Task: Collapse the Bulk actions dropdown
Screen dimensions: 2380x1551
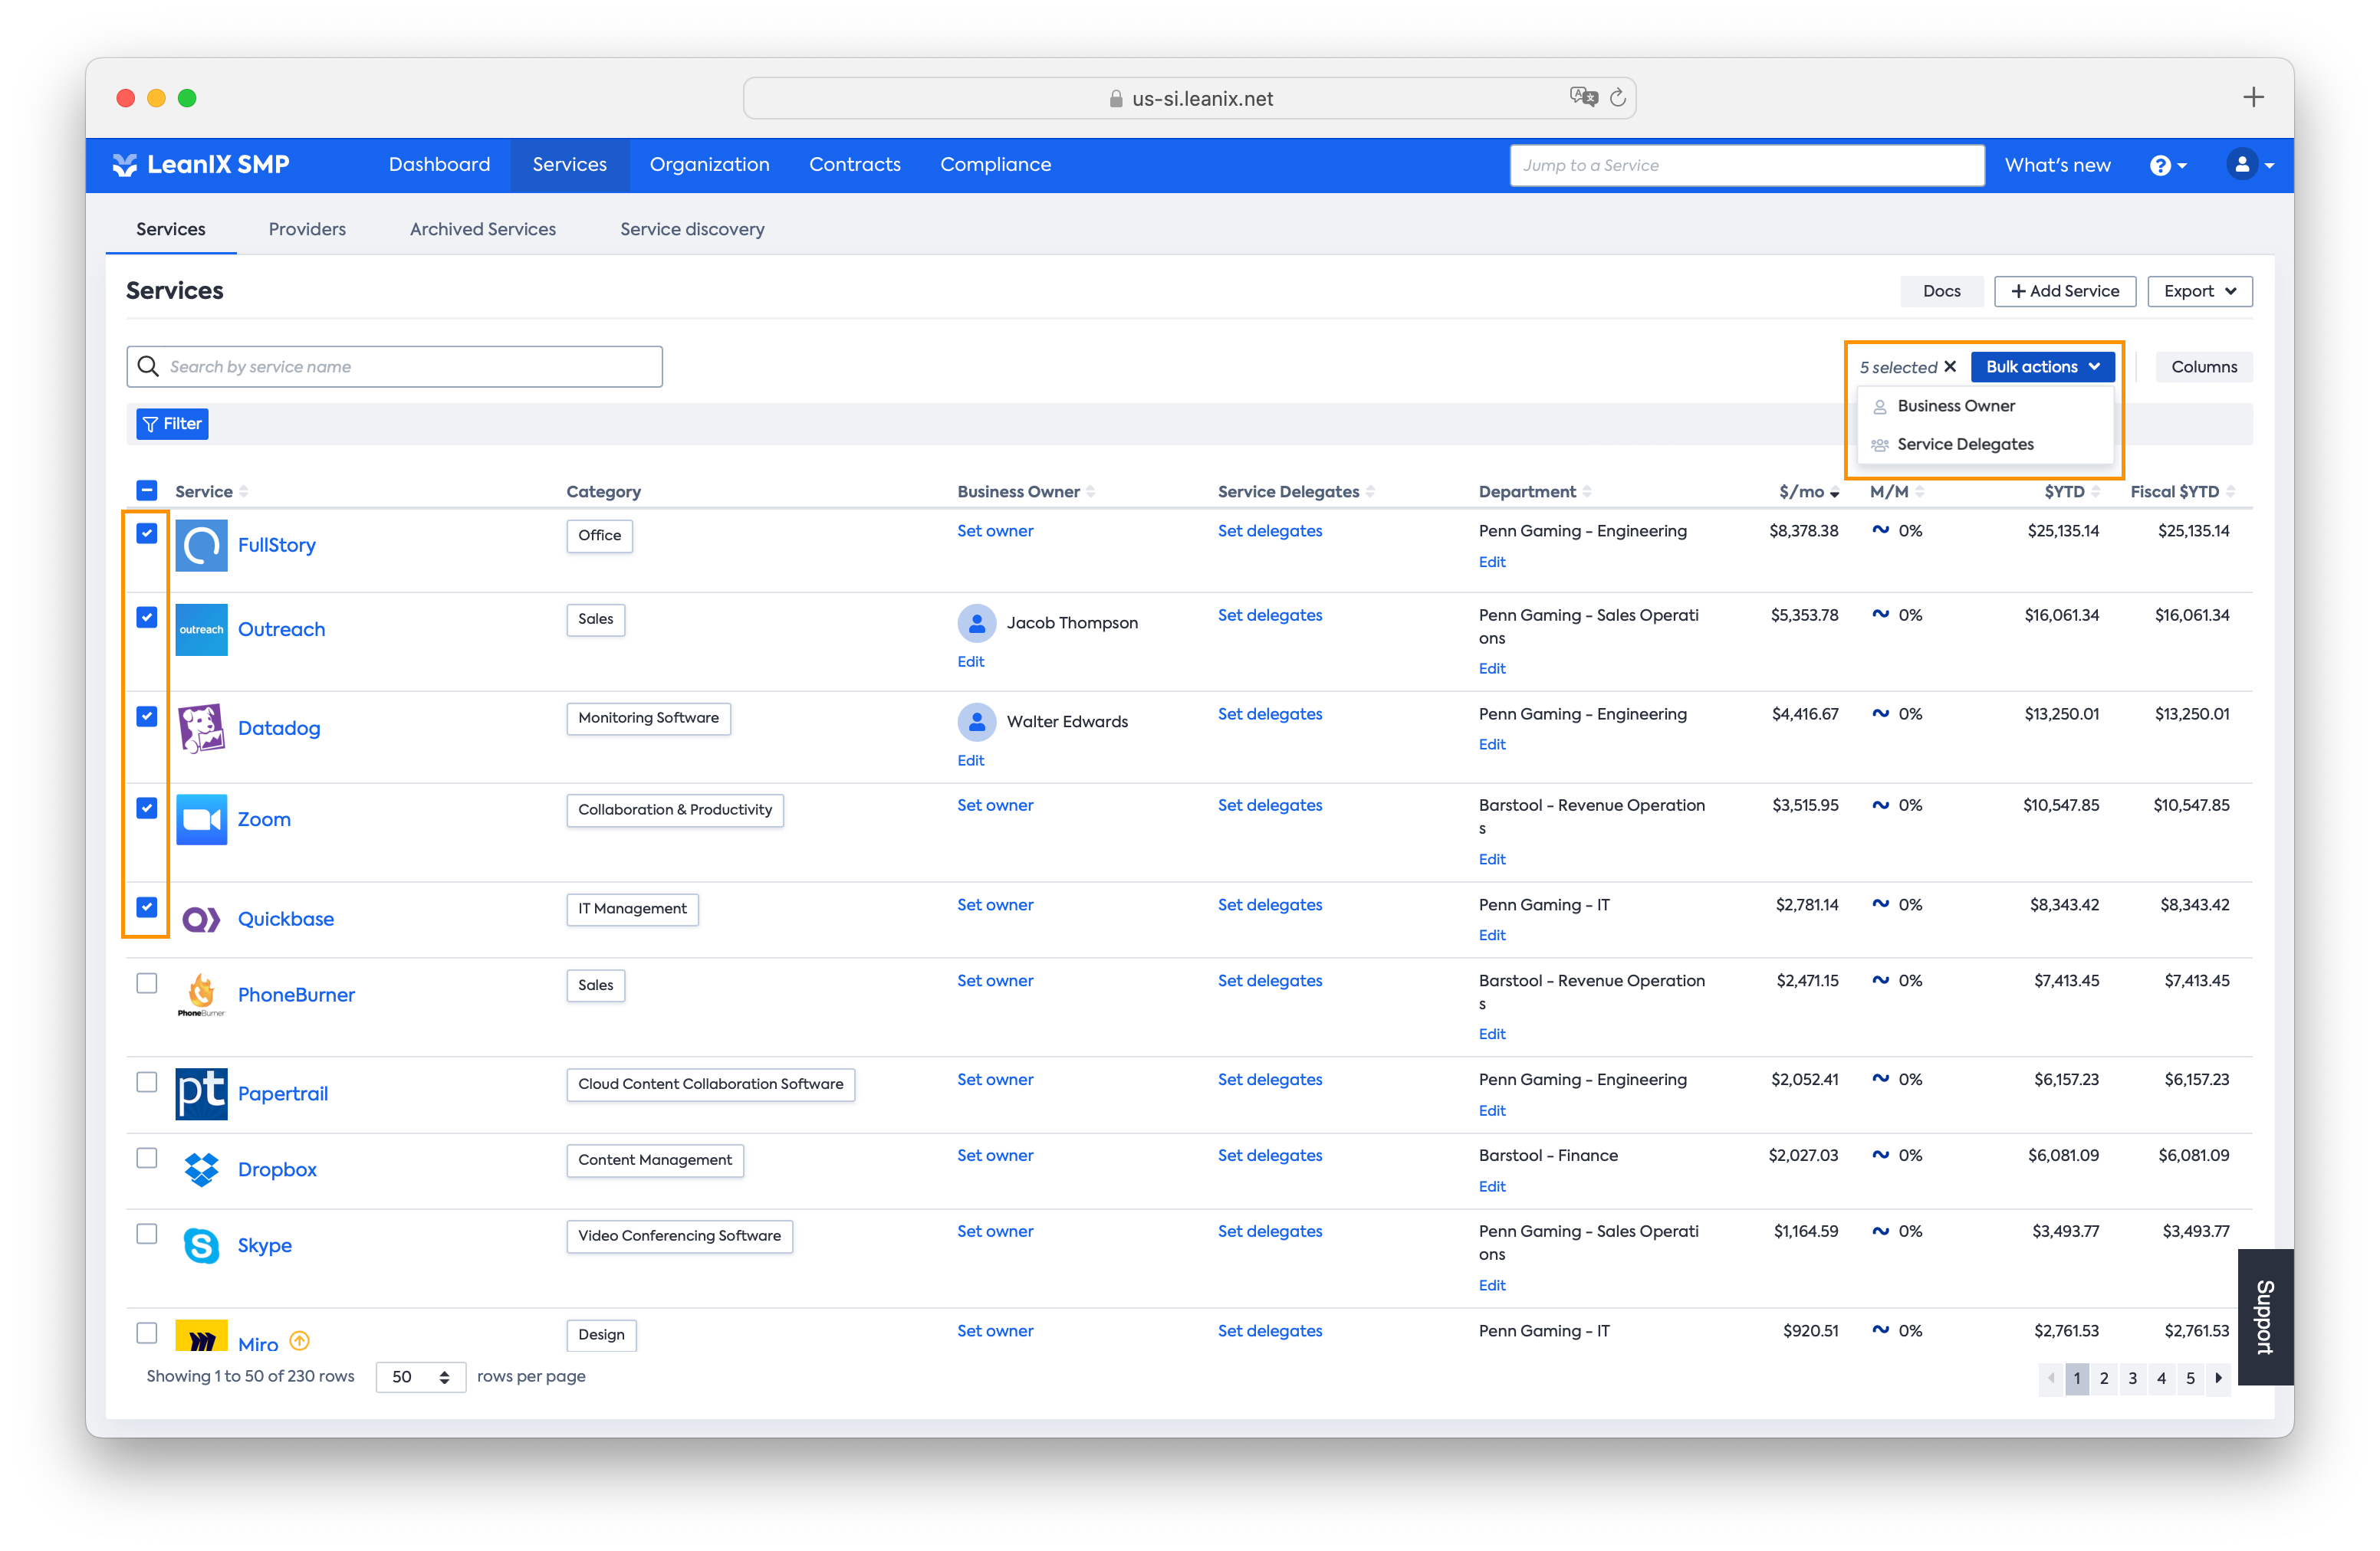Action: click(2042, 367)
